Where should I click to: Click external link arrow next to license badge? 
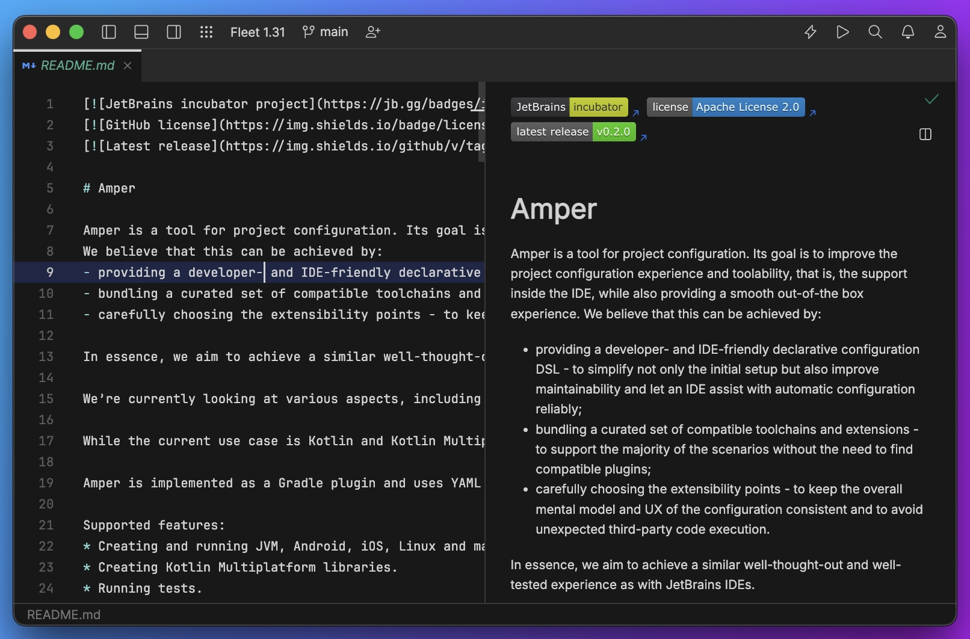[x=812, y=113]
